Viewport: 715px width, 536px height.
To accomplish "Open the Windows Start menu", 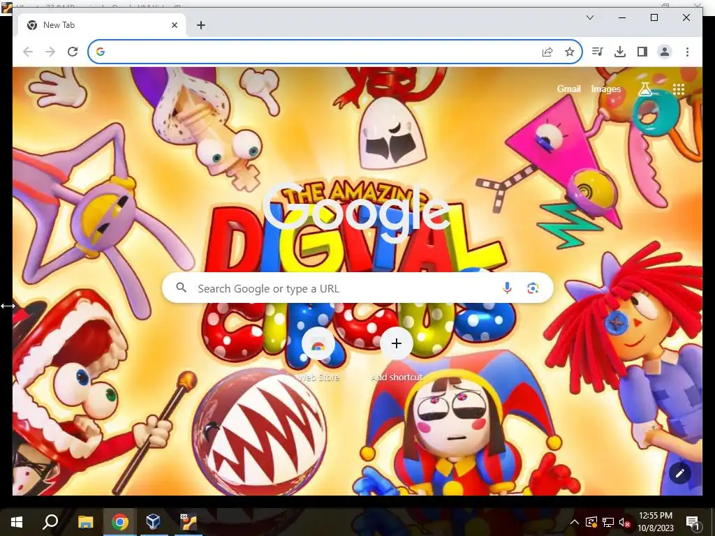I will click(17, 522).
